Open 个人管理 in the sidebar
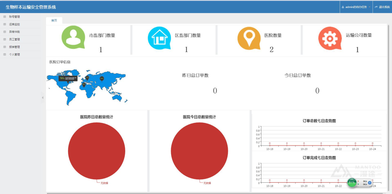 click(x=14, y=55)
